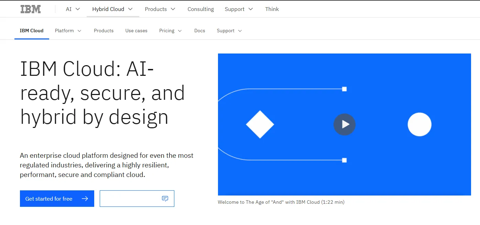Expand the Pricing dropdown menu
Screen dimensions: 480x225
[171, 31]
